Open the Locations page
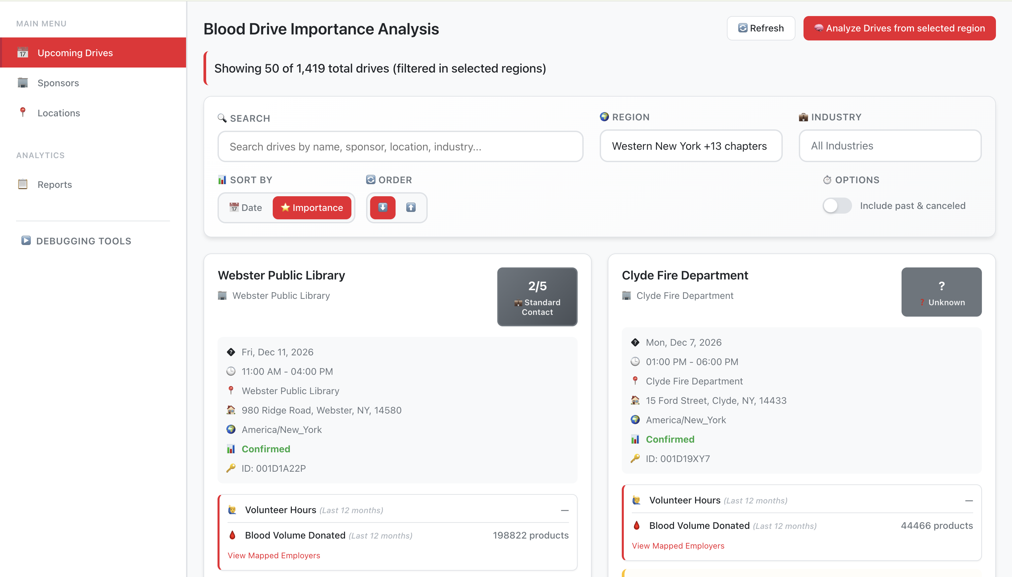 (x=93, y=113)
